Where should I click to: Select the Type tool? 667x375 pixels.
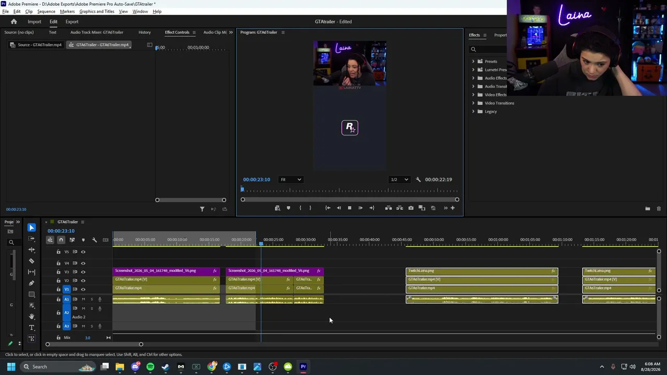[x=31, y=328]
